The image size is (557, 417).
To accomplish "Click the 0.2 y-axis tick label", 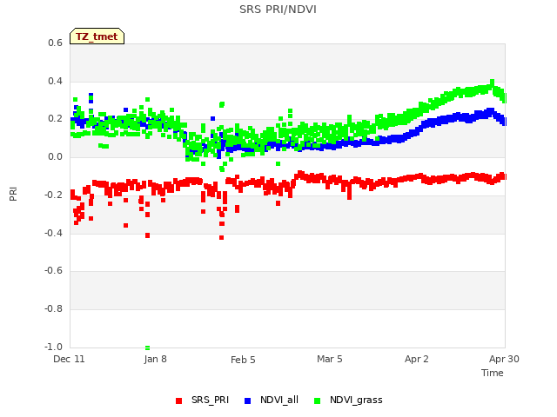I will [55, 119].
